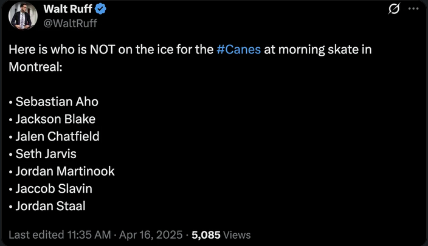Screen dimensions: 428x246
Task: Click the Sebastian Aho list entry
Action: pos(57,102)
